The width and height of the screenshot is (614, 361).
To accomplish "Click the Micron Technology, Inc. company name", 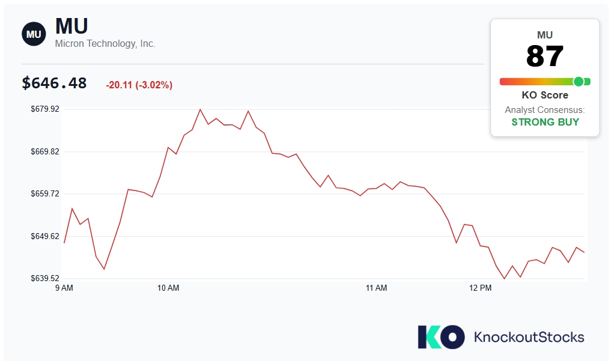I will [x=105, y=43].
